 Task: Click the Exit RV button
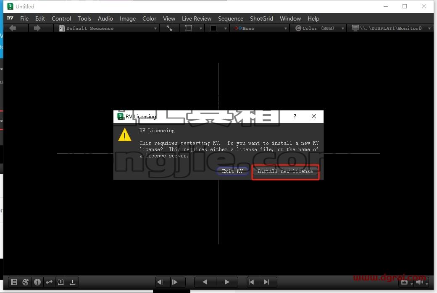pos(232,171)
